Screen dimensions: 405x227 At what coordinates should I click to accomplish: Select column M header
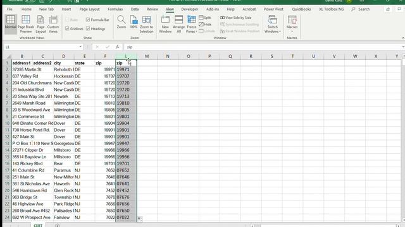point(147,56)
